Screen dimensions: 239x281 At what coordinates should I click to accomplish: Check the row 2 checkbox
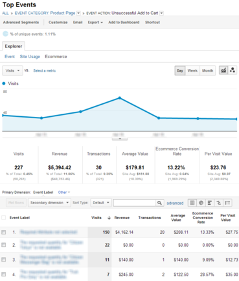[x=4, y=245]
